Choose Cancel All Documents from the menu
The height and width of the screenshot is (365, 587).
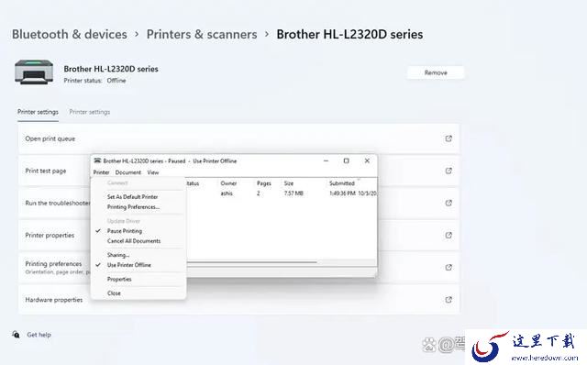[x=134, y=241]
